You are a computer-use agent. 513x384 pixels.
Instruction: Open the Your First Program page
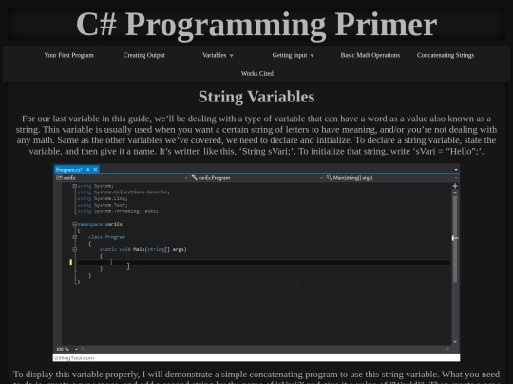tap(69, 55)
